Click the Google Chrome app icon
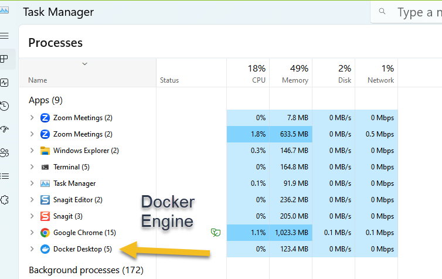Screen dimensions: 442x279 point(45,233)
